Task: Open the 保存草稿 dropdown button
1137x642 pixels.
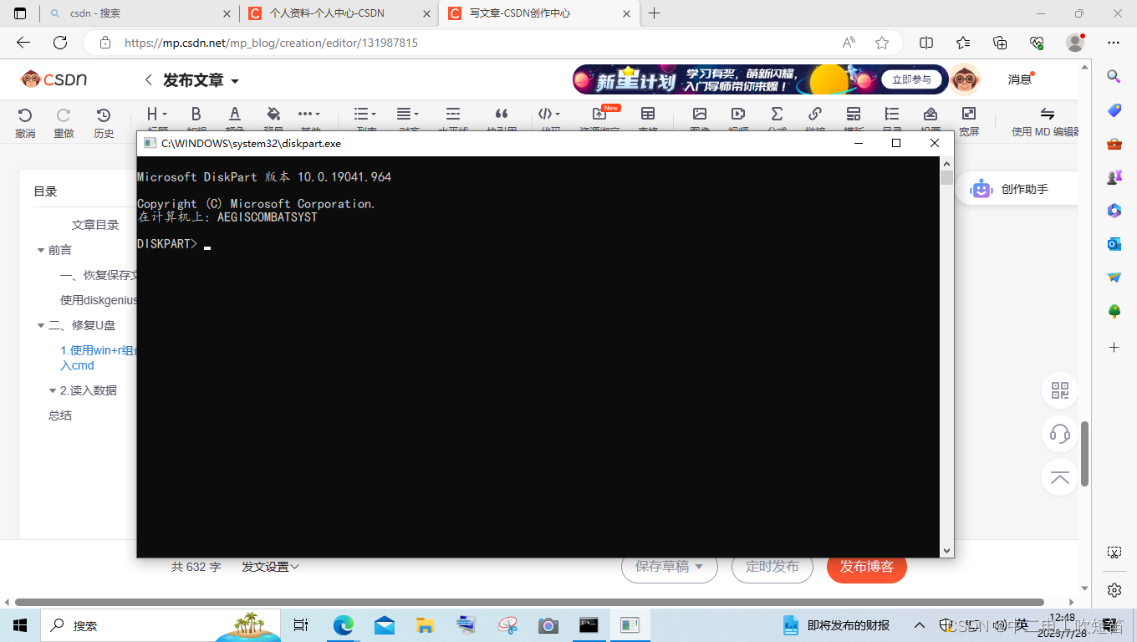Action: coord(669,567)
